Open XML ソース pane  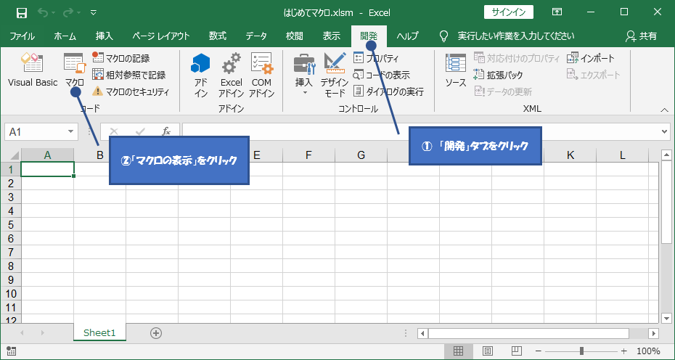click(456, 71)
